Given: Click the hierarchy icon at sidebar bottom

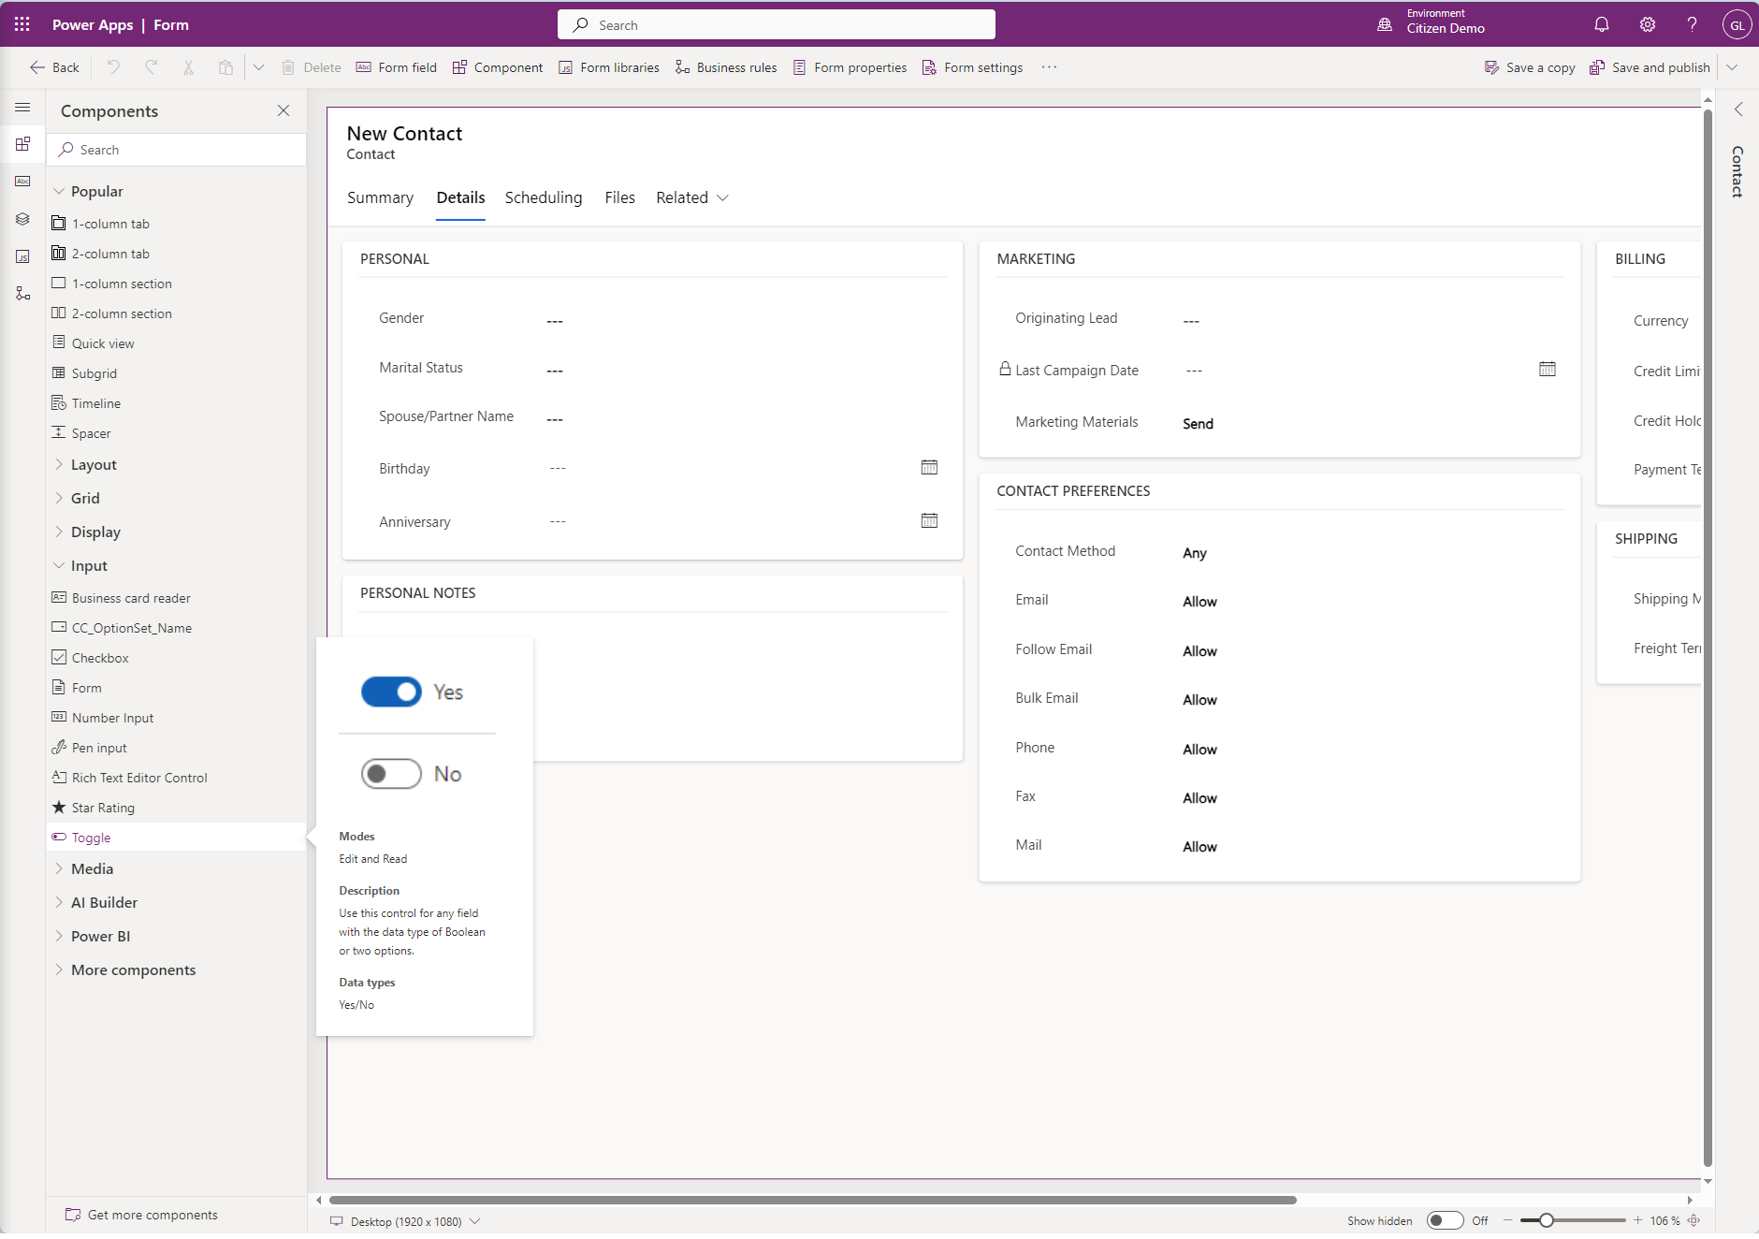Looking at the screenshot, I should 22,293.
